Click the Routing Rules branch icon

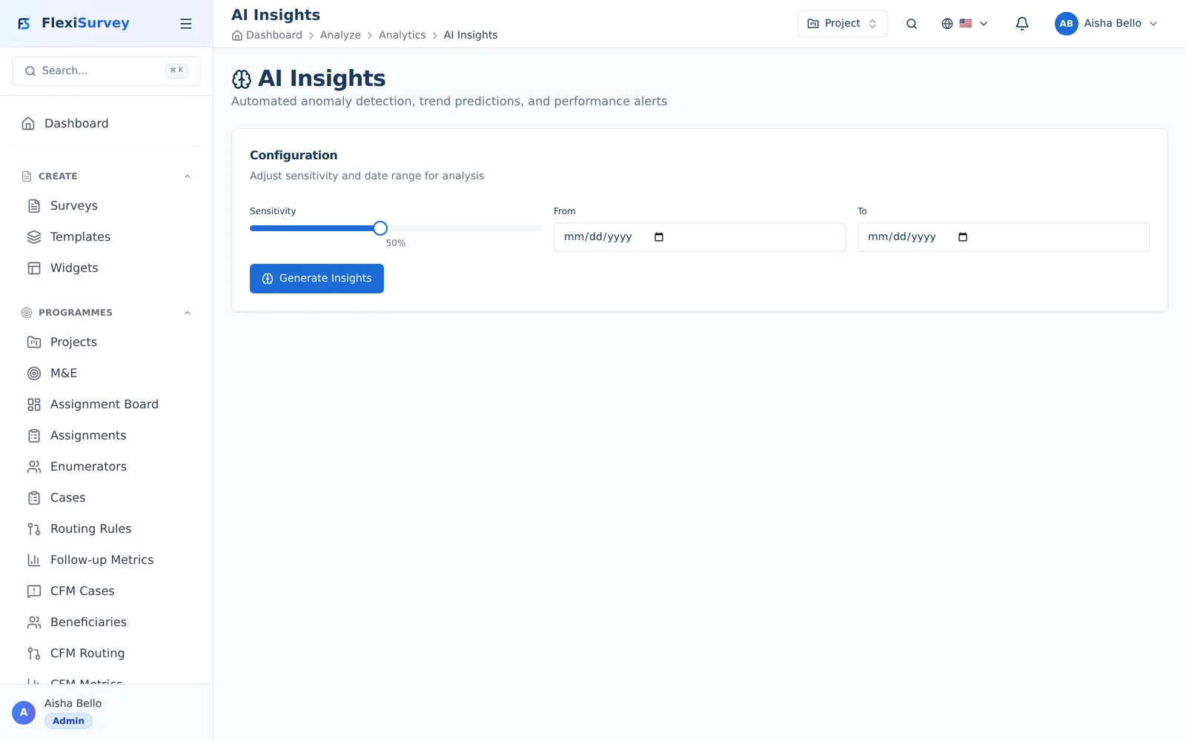point(34,529)
